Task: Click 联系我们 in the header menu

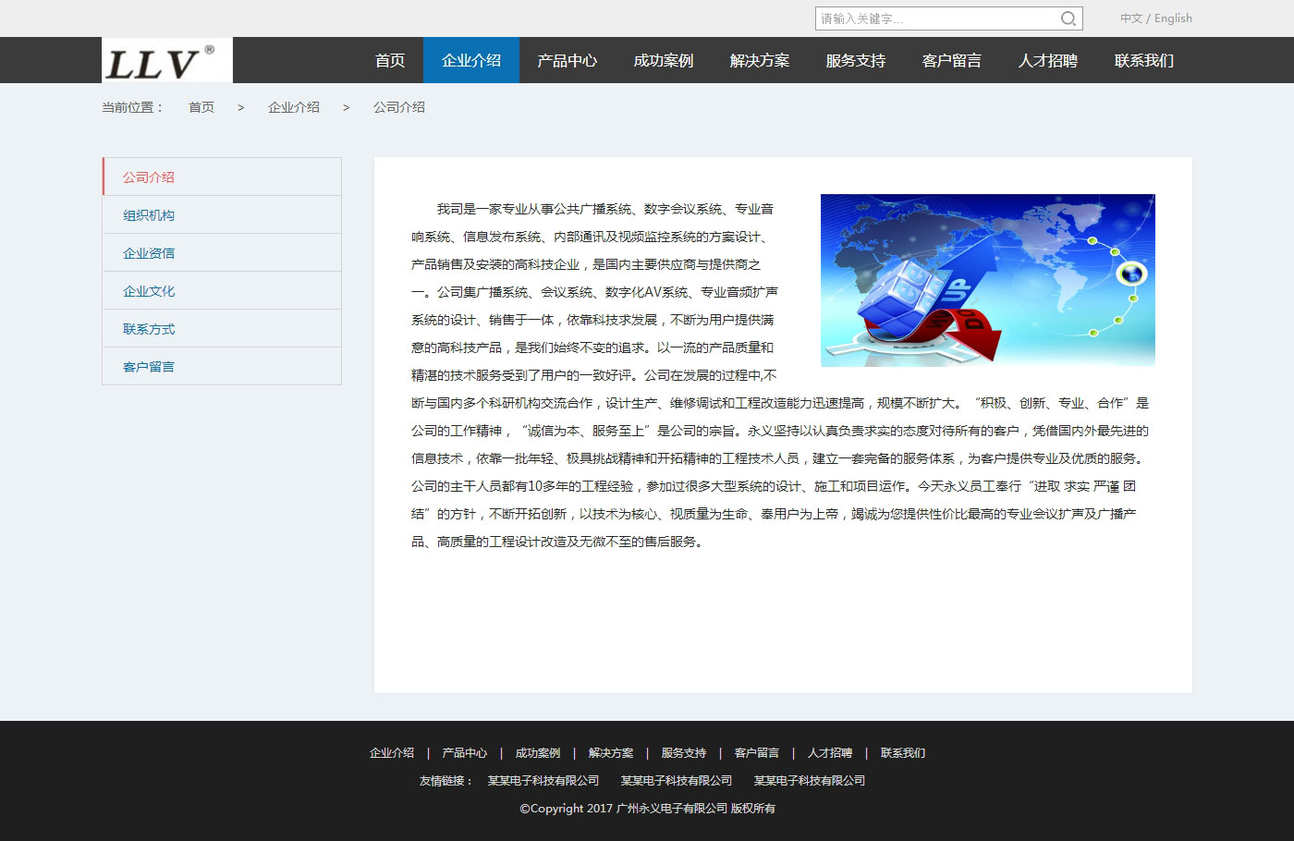Action: (x=1143, y=61)
